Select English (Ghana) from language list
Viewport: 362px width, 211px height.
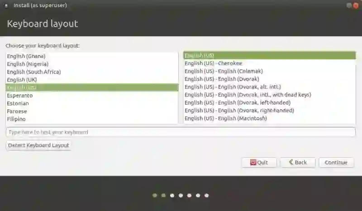coord(92,56)
